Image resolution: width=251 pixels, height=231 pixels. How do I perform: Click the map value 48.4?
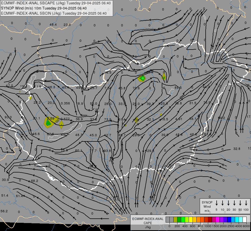click(53, 25)
